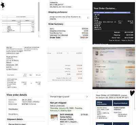Image resolution: width=137 pixels, height=125 pixels.
Task: Open the Safe Handler glasses product thumbnail
Action: coord(54,118)
